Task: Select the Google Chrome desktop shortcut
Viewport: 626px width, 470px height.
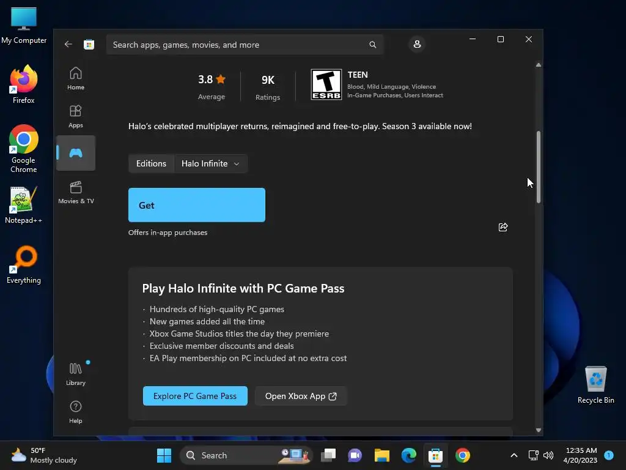Action: coord(24,149)
